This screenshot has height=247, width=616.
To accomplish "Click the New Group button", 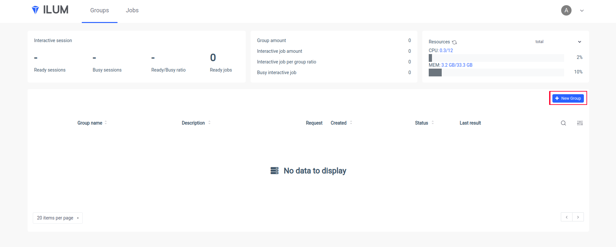I will click(x=568, y=98).
